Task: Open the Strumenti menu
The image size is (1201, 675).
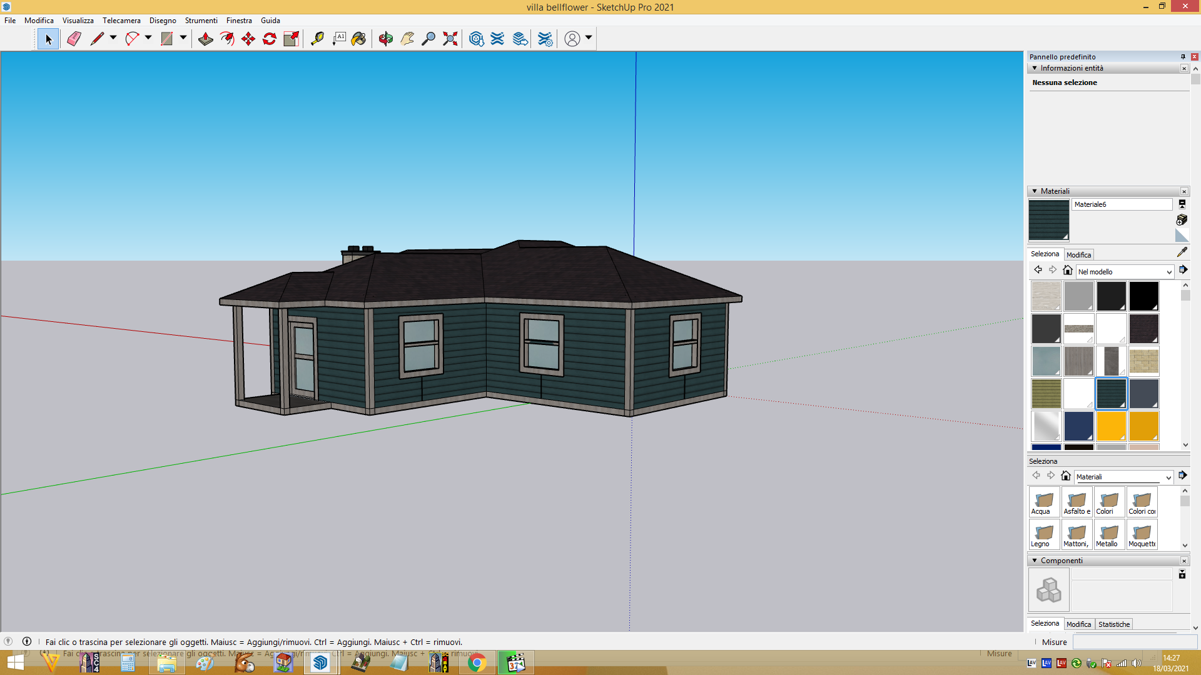Action: click(x=201, y=21)
